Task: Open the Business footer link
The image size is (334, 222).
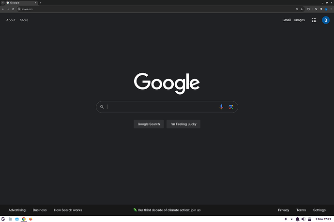Action: [x=40, y=210]
